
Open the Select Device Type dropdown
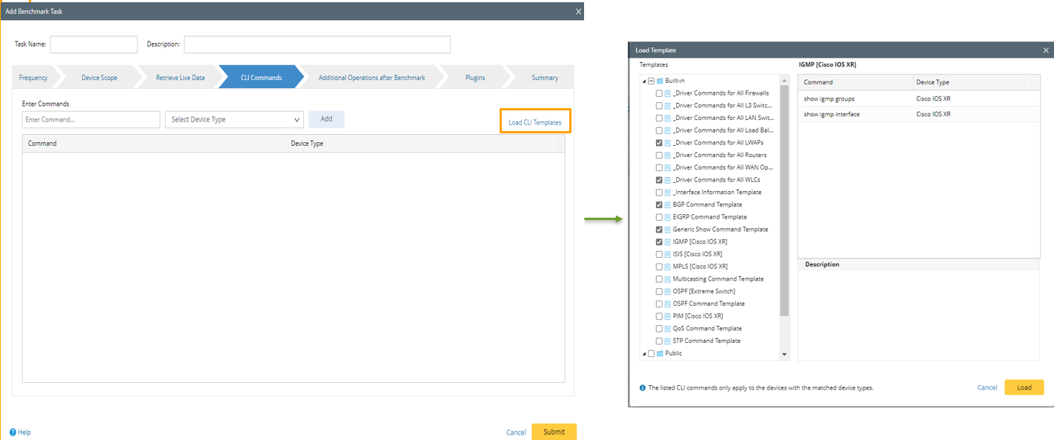(234, 119)
